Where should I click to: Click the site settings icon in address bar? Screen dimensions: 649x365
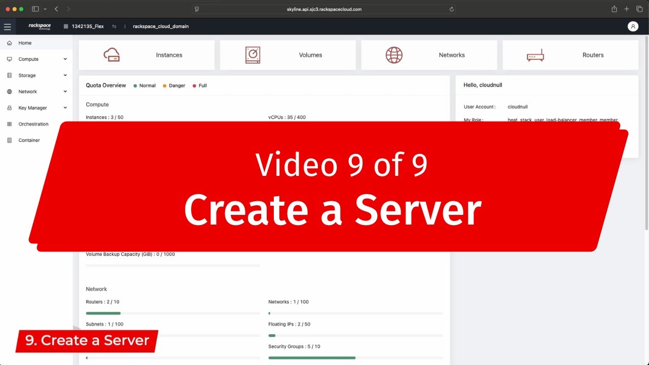click(197, 9)
